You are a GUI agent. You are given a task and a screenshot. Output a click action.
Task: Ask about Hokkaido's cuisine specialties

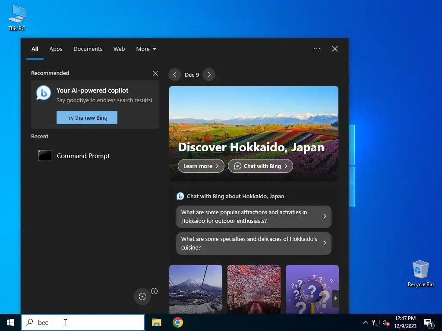(x=254, y=243)
